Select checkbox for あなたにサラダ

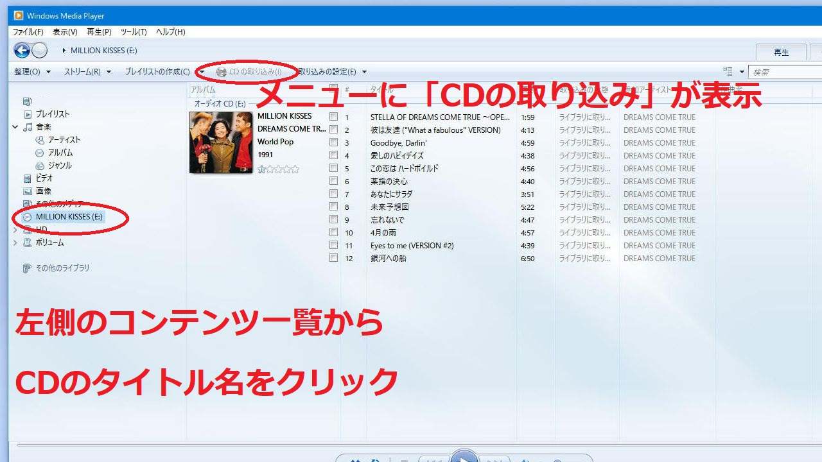point(333,194)
